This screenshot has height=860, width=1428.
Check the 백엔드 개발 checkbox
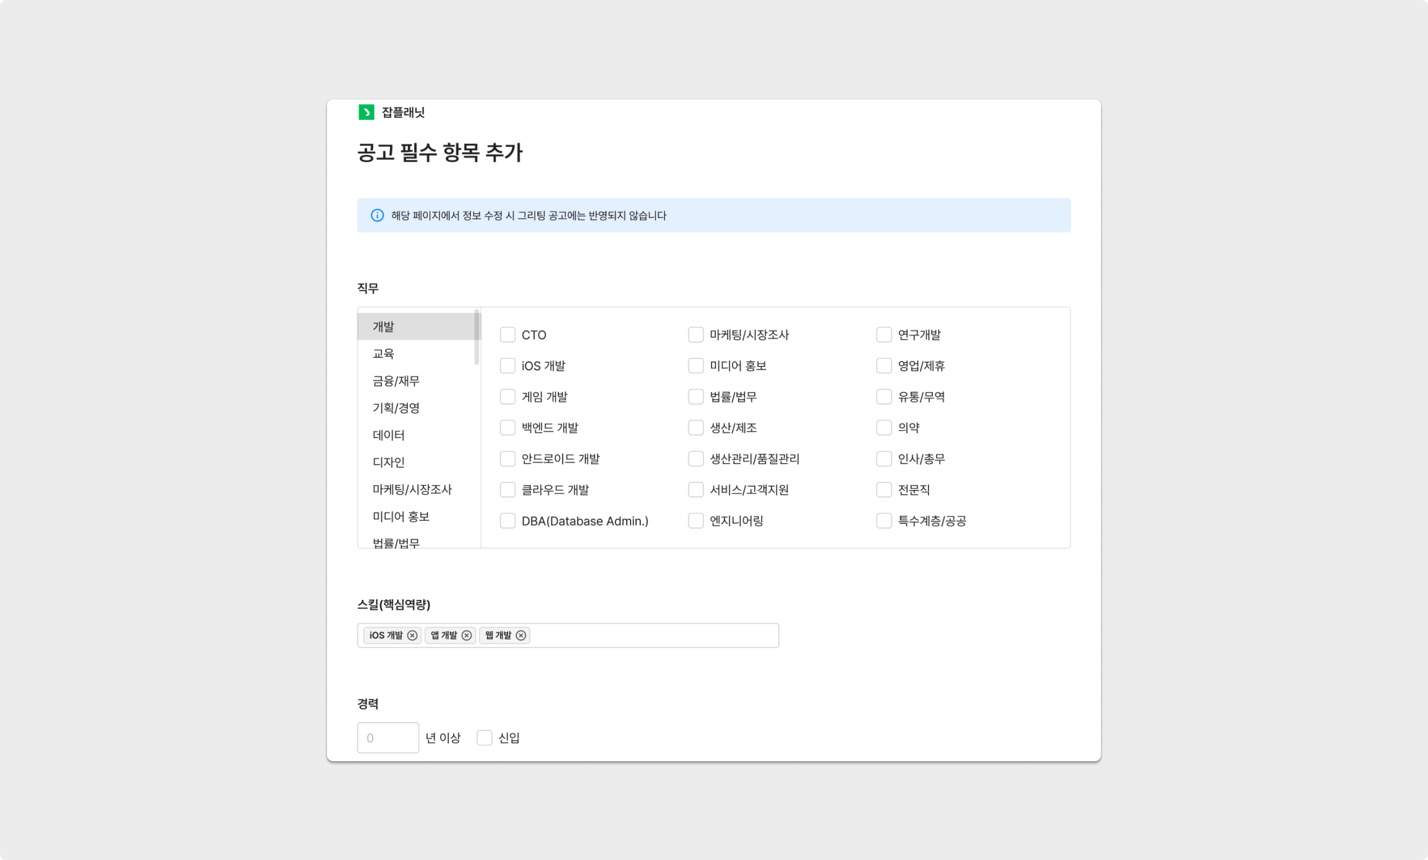(x=508, y=428)
